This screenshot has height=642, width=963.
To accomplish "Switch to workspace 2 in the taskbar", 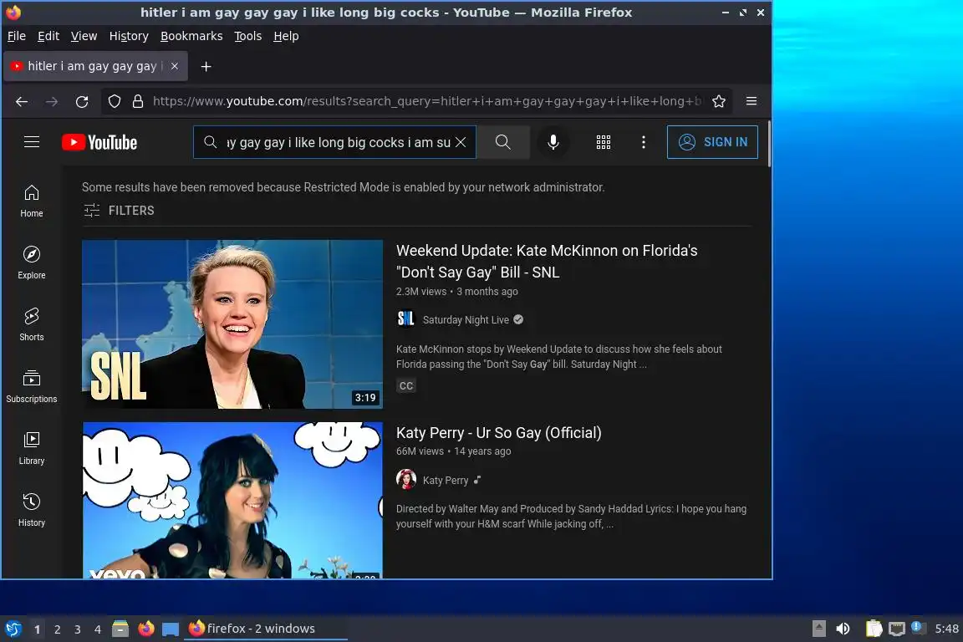I will pyautogui.click(x=57, y=629).
